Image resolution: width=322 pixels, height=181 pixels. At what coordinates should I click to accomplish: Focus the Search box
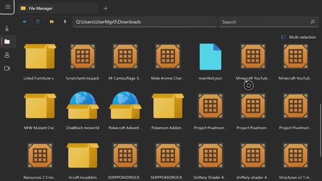(269, 22)
